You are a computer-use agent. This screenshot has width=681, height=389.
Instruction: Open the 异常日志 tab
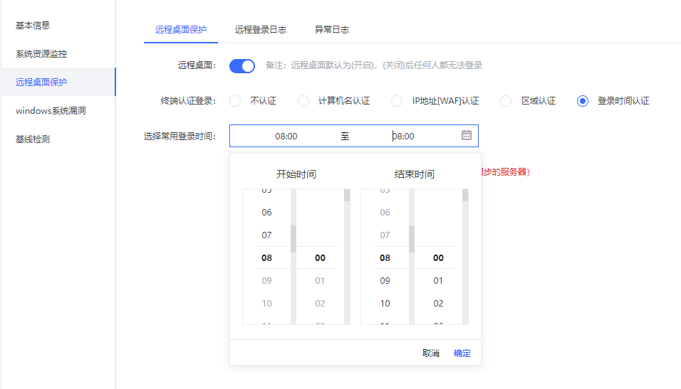332,30
